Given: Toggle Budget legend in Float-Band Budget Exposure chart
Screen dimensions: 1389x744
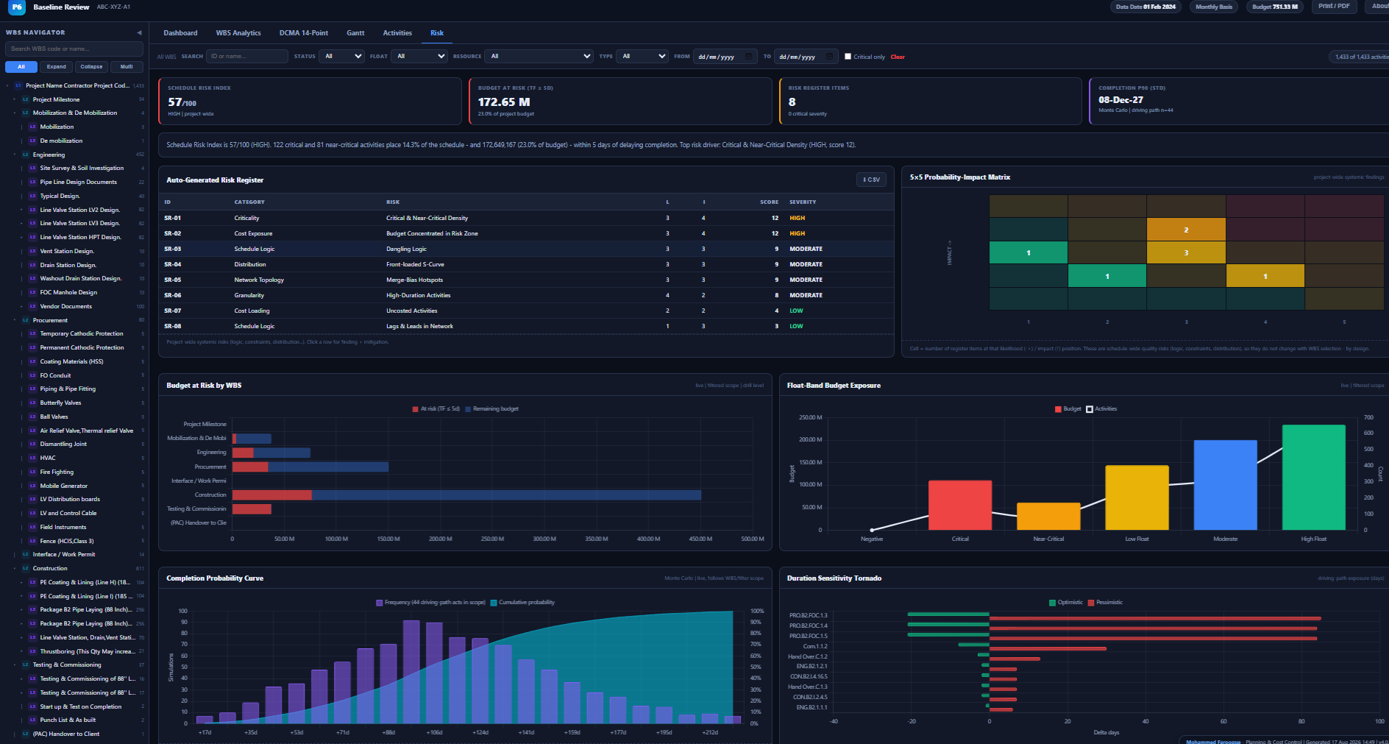Looking at the screenshot, I should click(x=1068, y=408).
